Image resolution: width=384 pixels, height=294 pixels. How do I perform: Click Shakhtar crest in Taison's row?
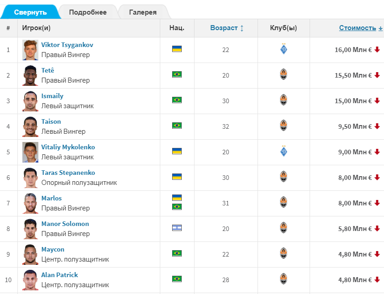pyautogui.click(x=284, y=126)
